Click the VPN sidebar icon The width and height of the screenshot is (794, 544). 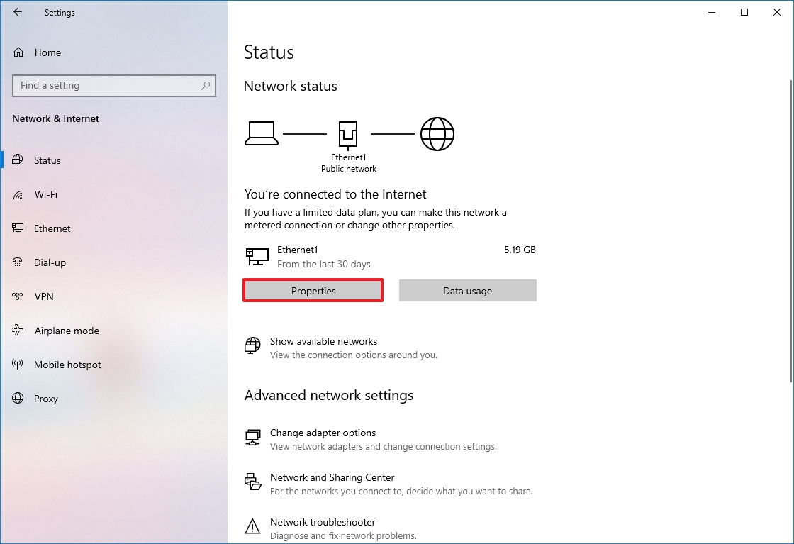[x=19, y=296]
